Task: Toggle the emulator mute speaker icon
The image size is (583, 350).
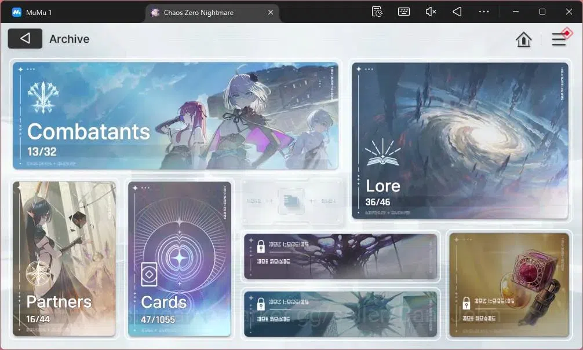Action: pyautogui.click(x=431, y=12)
